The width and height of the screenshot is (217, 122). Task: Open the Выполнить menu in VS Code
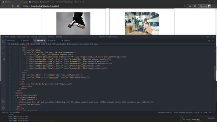[42, 37]
